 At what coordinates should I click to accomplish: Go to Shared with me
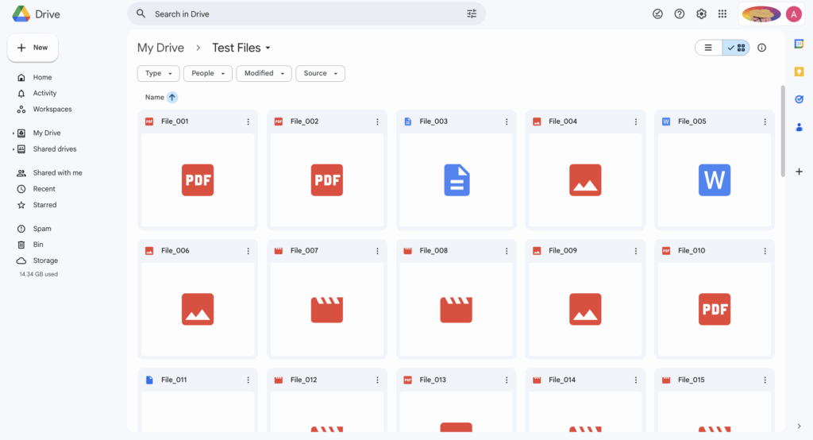[57, 173]
